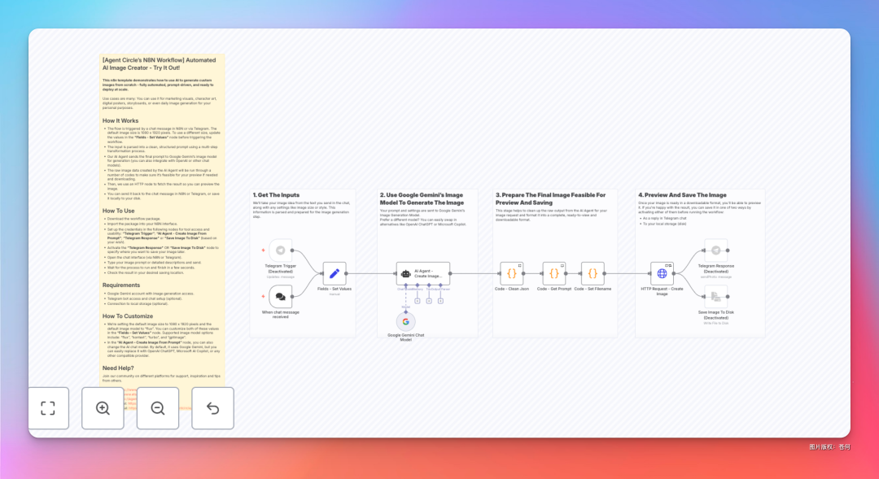The image size is (879, 479).
Task: Add a Tool sub-node via plus button
Action: click(429, 301)
